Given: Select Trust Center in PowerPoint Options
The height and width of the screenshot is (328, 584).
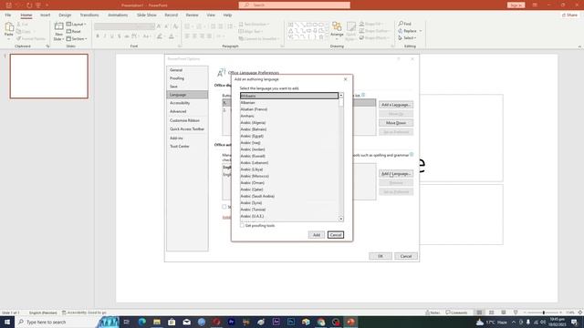Looking at the screenshot, I should (187, 146).
